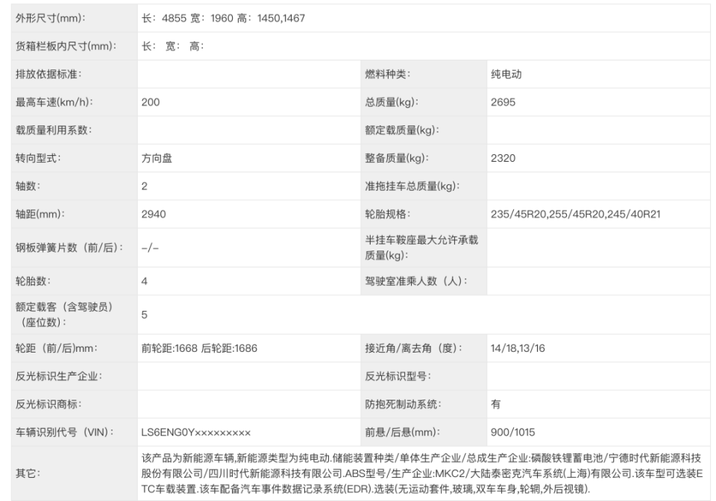Click the 载质量利用系数 label cell
716x501 pixels.
tap(57, 129)
